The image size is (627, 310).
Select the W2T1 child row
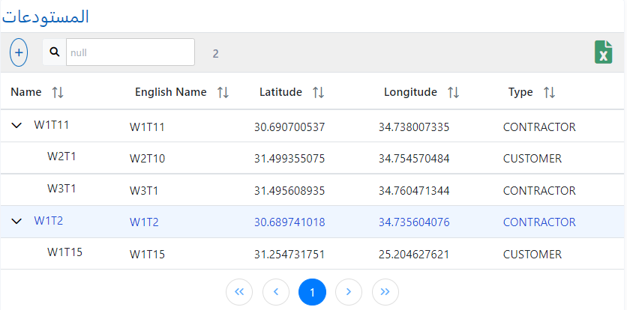tap(61, 157)
